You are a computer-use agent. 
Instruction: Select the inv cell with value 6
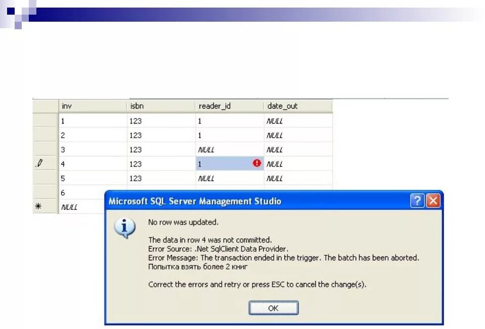point(82,192)
